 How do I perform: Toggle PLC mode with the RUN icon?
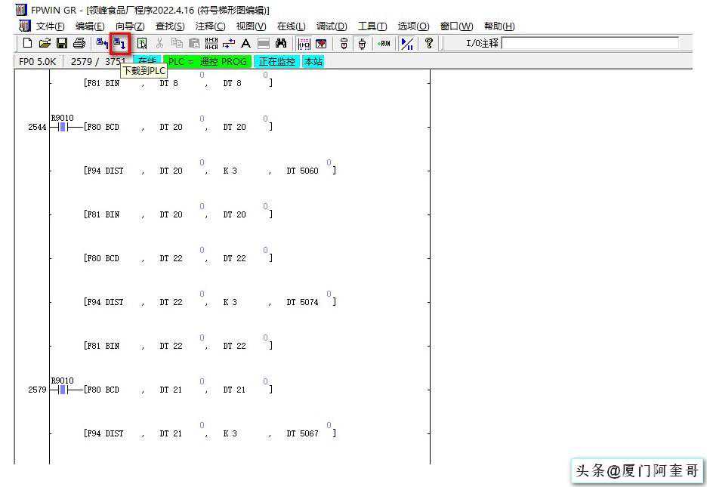pos(384,44)
